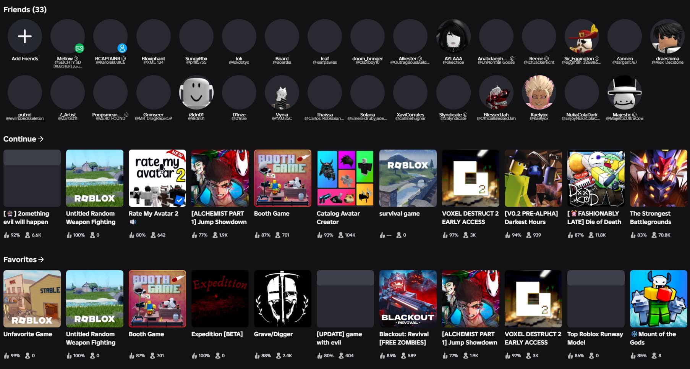The image size is (690, 369).
Task: Open Mount of the Gods thumbnail
Action: (659, 299)
